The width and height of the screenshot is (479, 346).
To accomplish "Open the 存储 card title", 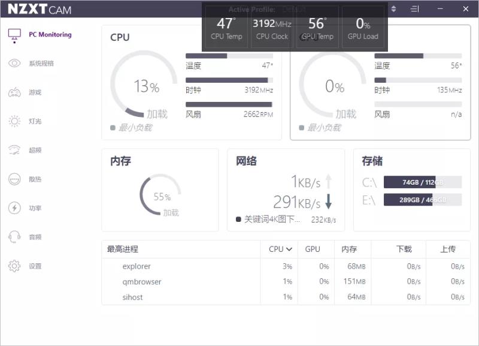I will [372, 161].
